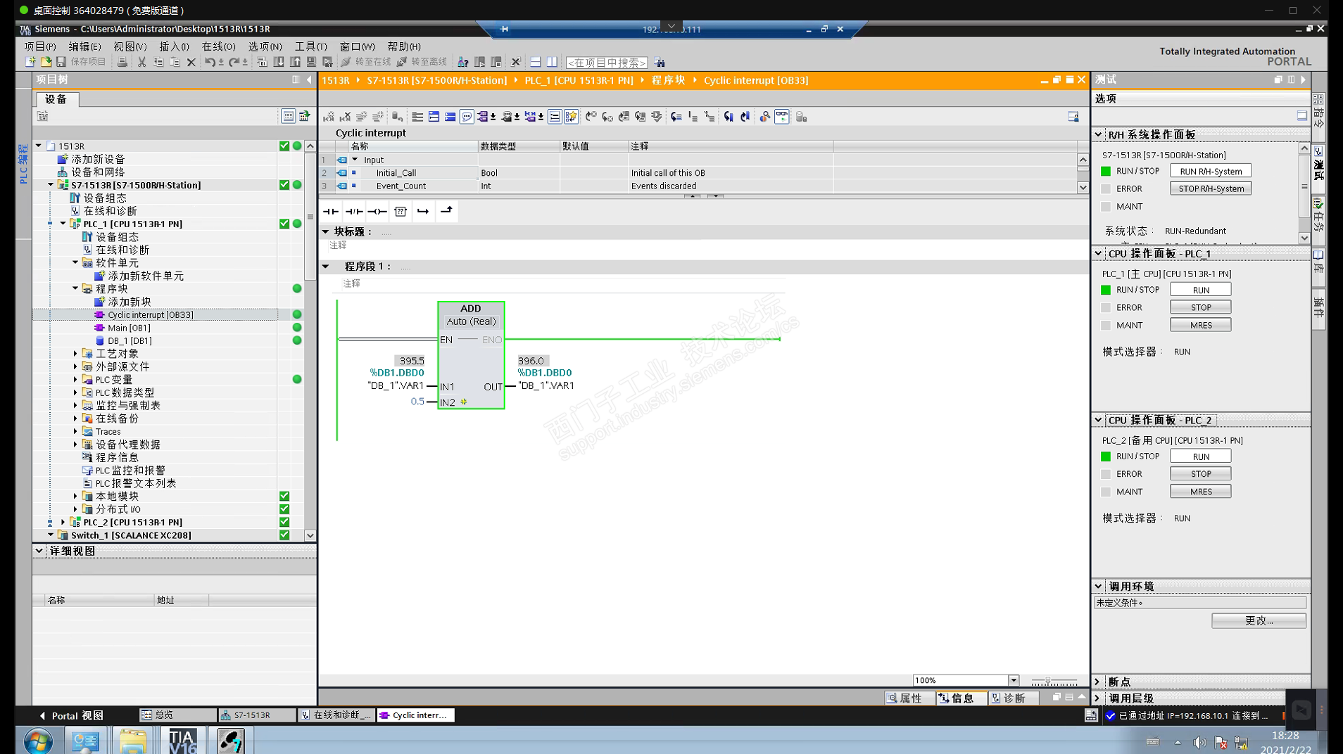Viewport: 1343px width, 754px height.
Task: Insert an output coil instruction
Action: pos(377,211)
